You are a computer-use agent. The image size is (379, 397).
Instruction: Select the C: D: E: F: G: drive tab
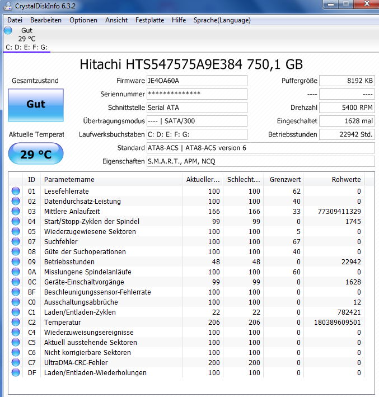click(x=26, y=47)
